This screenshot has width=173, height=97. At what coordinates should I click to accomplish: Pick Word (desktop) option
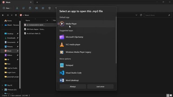tap(86, 80)
